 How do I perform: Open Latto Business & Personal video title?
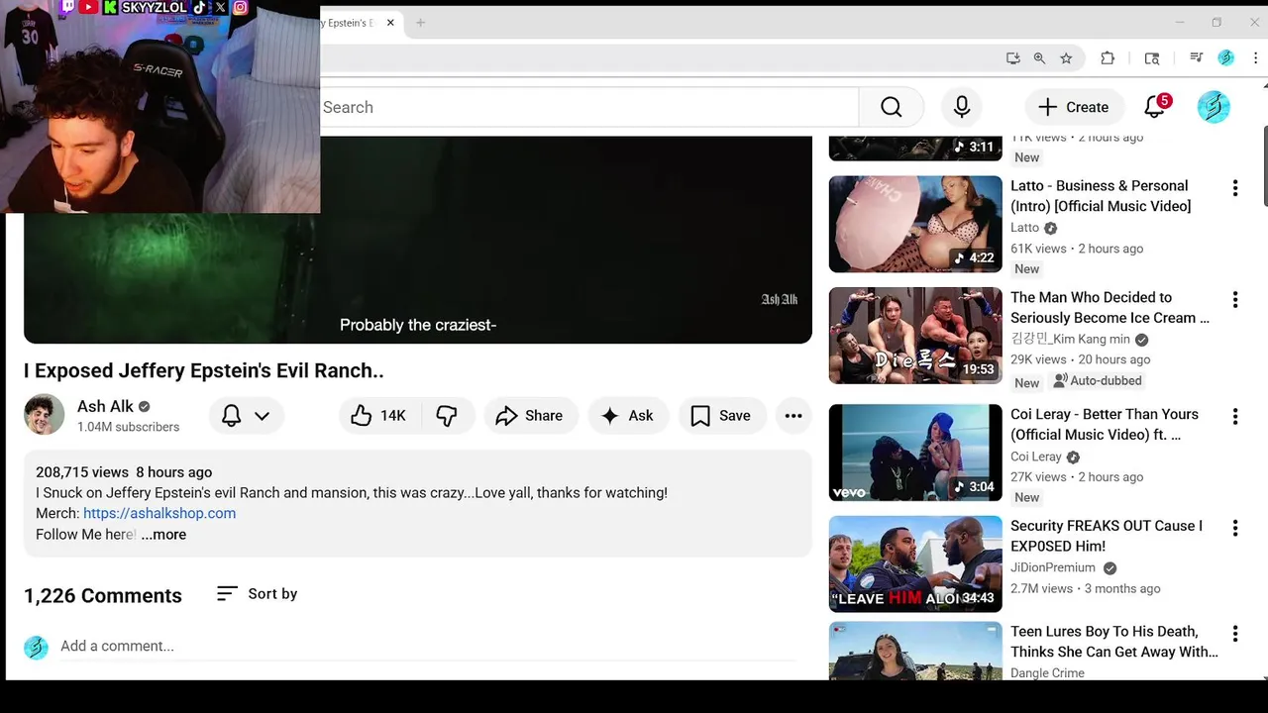point(1101,196)
